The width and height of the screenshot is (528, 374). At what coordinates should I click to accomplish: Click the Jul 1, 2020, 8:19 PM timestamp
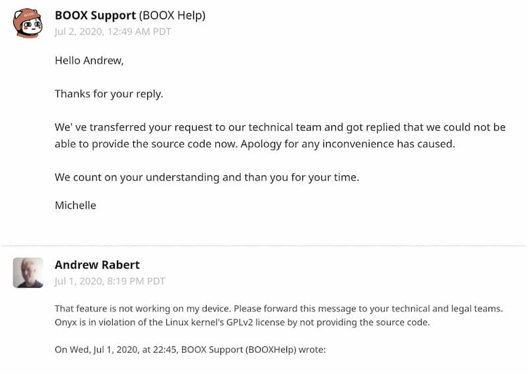point(110,281)
